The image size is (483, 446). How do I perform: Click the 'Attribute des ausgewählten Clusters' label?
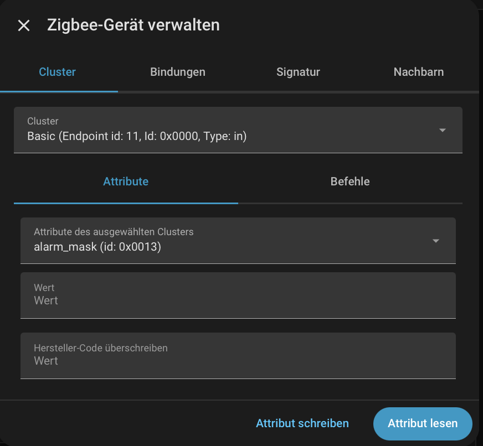(114, 232)
